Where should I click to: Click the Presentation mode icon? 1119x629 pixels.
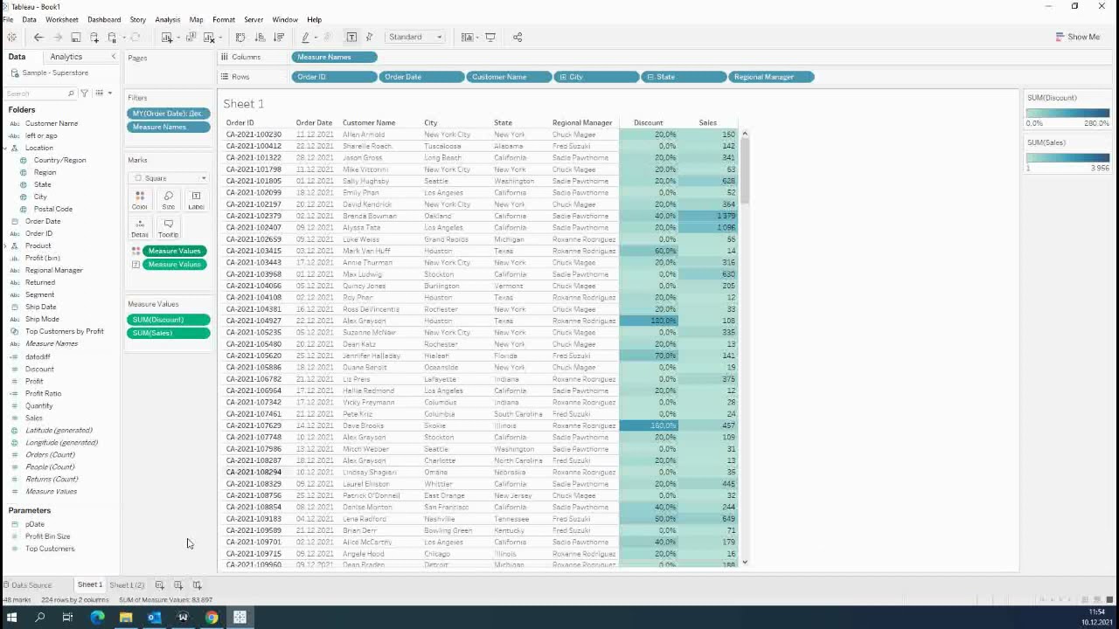(x=490, y=37)
